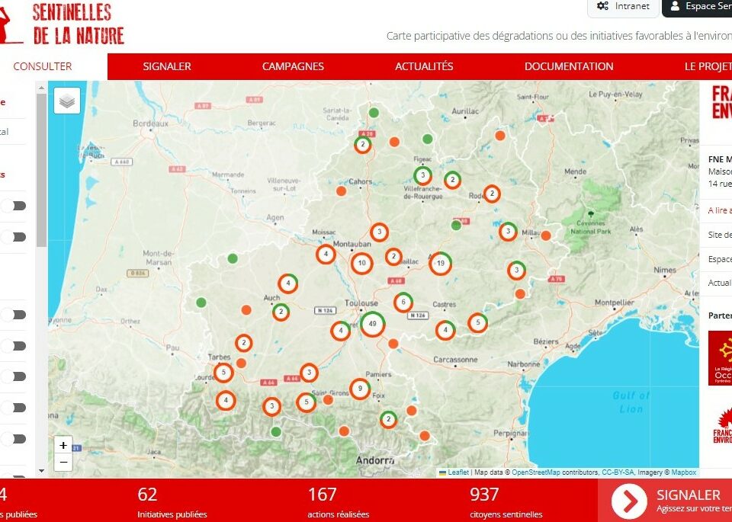Click the sidebar scrollbar down arrow

(x=41, y=471)
